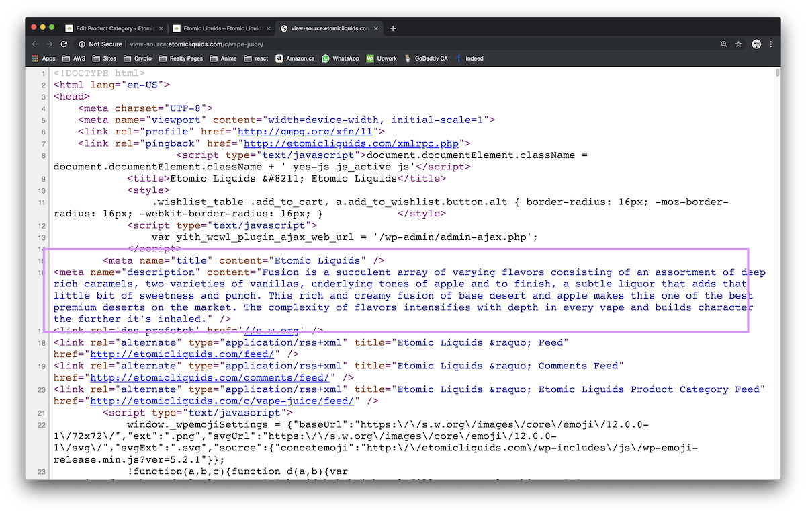This screenshot has height=513, width=806.
Task: Open the Anime bookmarks folder
Action: click(x=223, y=58)
